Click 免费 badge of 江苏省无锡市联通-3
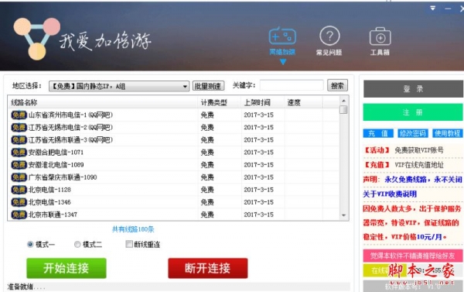Screen dimensions: 464x292 pyautogui.click(x=19, y=140)
